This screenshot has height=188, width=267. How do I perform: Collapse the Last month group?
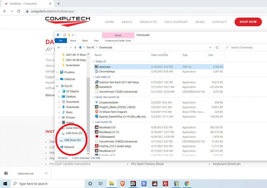(93, 122)
